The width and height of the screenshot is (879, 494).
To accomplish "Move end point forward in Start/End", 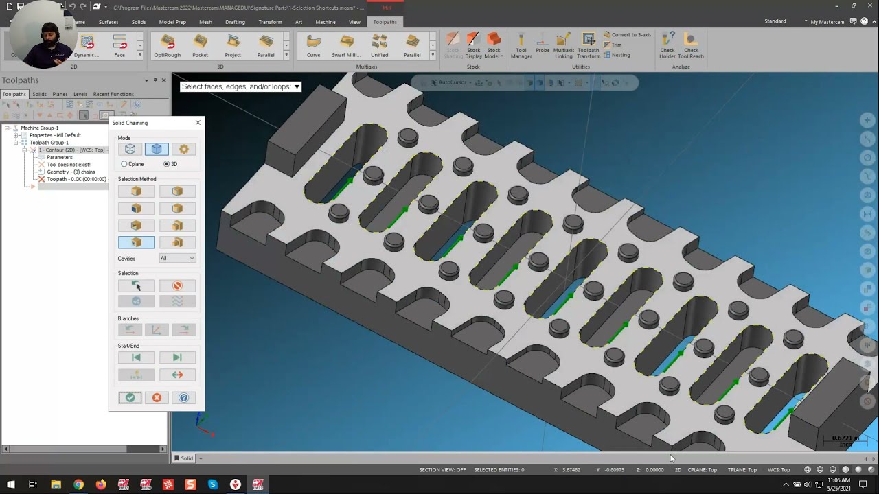I will pyautogui.click(x=177, y=357).
